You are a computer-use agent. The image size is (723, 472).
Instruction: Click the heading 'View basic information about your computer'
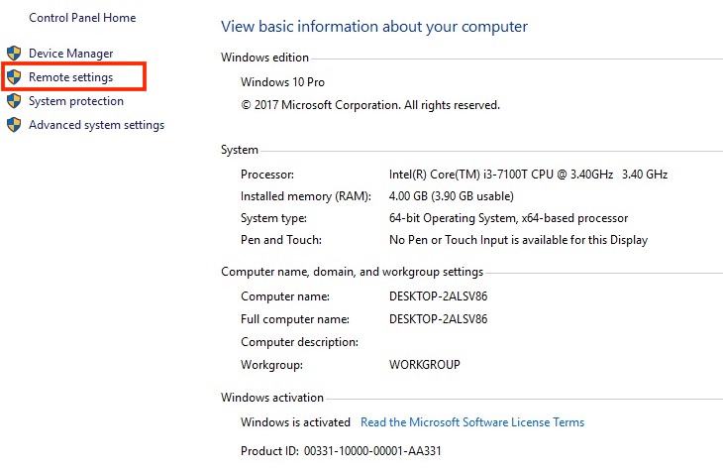(x=374, y=27)
